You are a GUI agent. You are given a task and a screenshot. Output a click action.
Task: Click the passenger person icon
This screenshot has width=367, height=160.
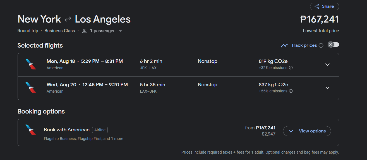pos(84,31)
